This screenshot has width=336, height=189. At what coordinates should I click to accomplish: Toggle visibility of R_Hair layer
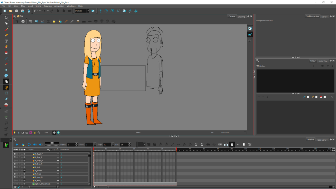pyautogui.click(x=14, y=167)
